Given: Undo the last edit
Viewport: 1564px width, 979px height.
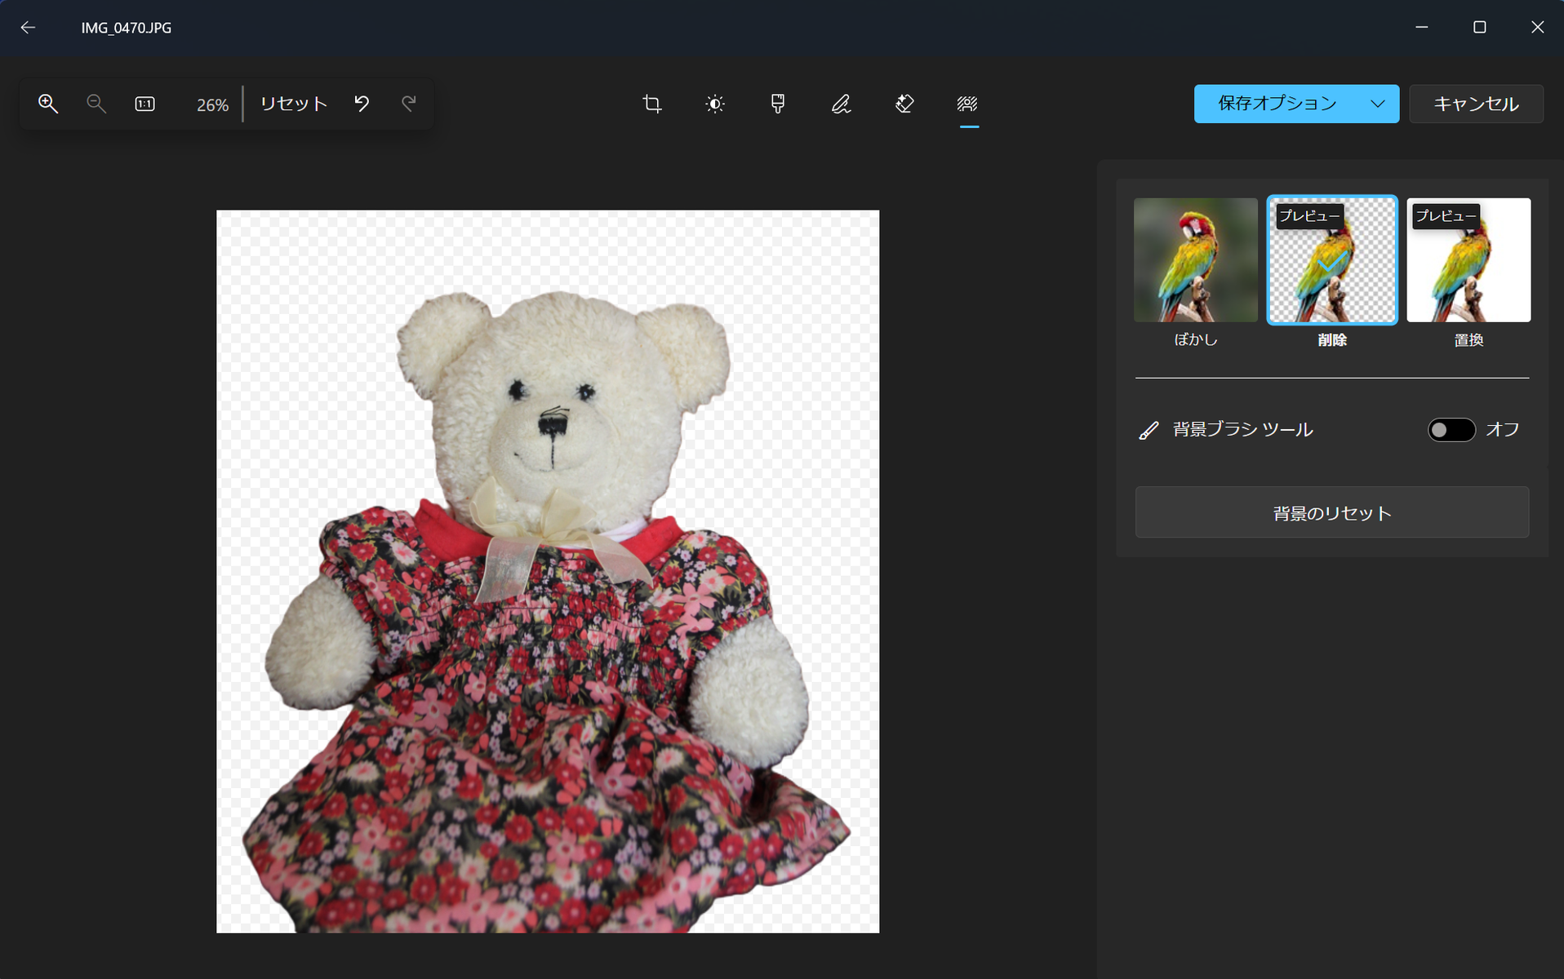Looking at the screenshot, I should coord(362,104).
